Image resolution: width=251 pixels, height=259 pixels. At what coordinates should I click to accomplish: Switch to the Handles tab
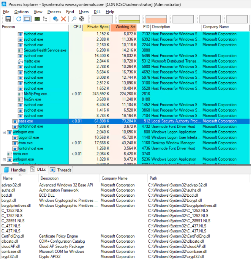[15, 170]
